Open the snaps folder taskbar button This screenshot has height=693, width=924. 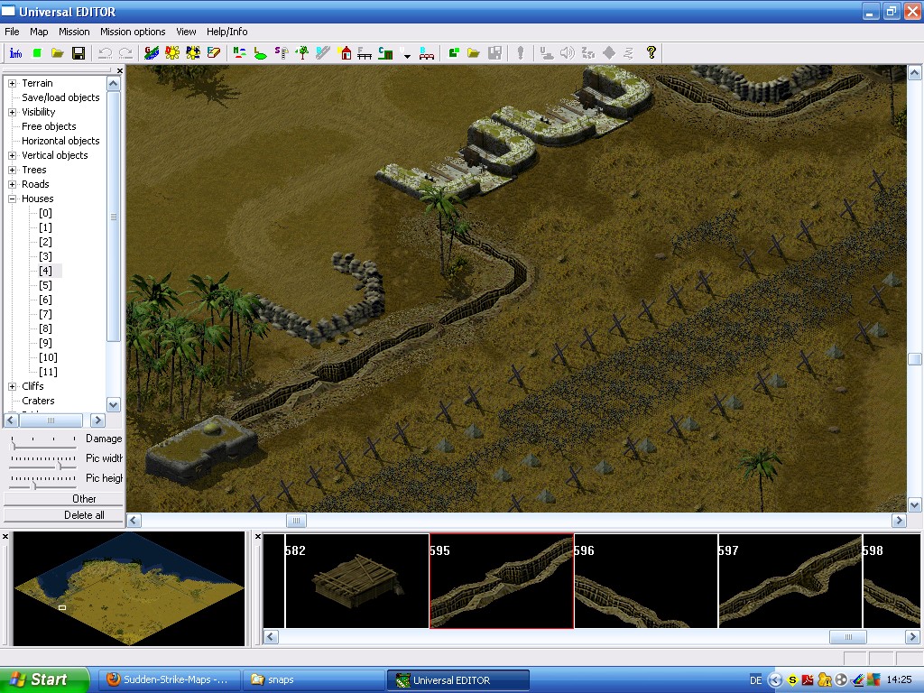pyautogui.click(x=314, y=680)
